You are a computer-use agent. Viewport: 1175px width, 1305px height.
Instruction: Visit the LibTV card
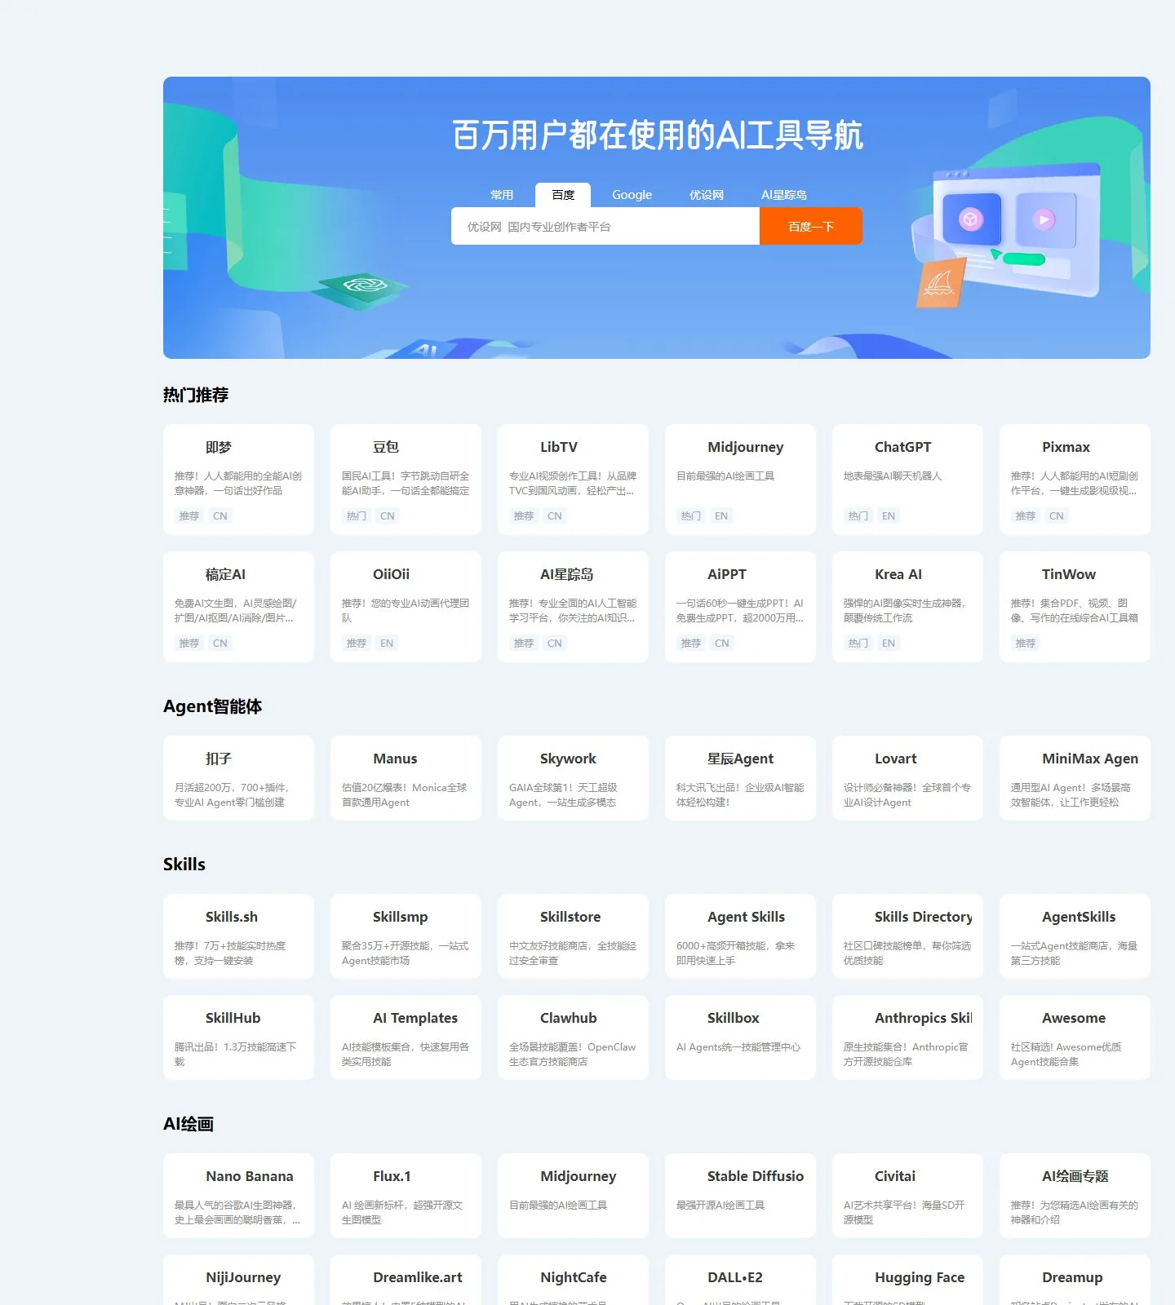pyautogui.click(x=573, y=480)
